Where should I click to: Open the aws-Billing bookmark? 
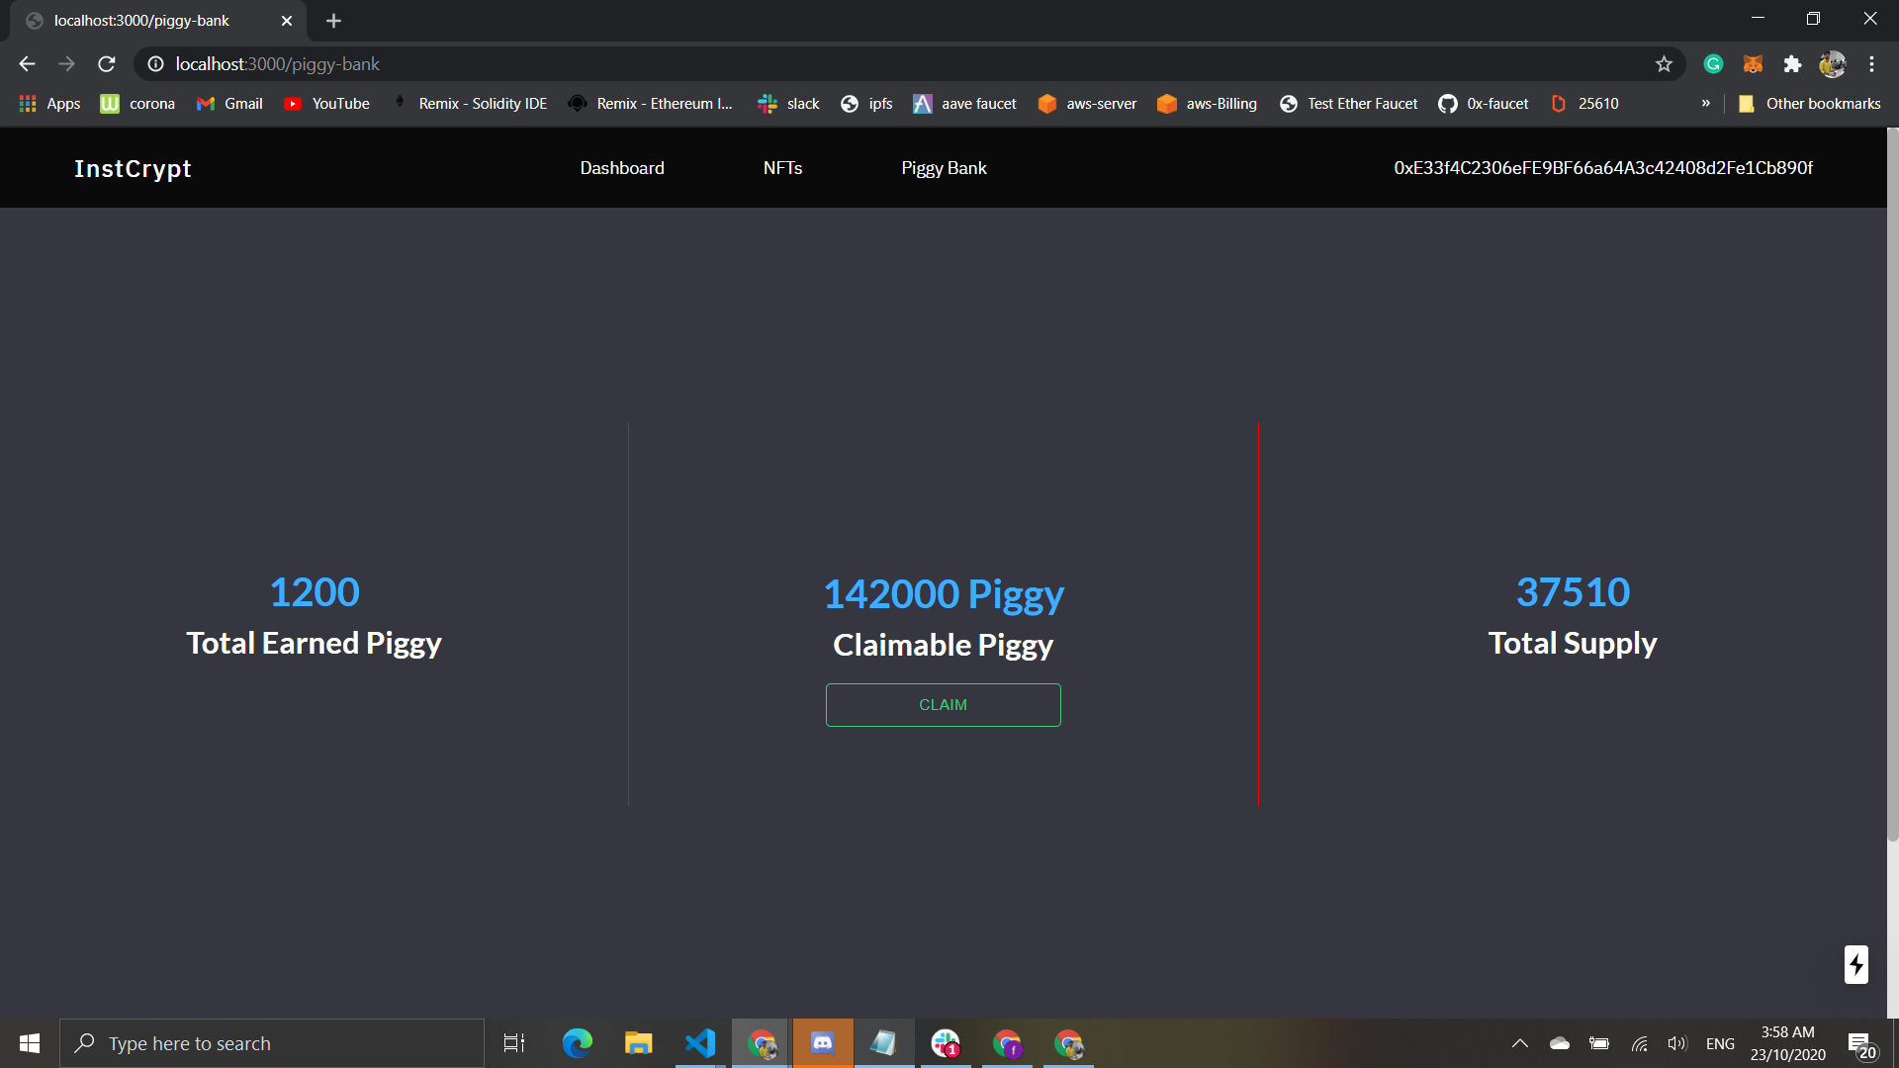pyautogui.click(x=1207, y=104)
